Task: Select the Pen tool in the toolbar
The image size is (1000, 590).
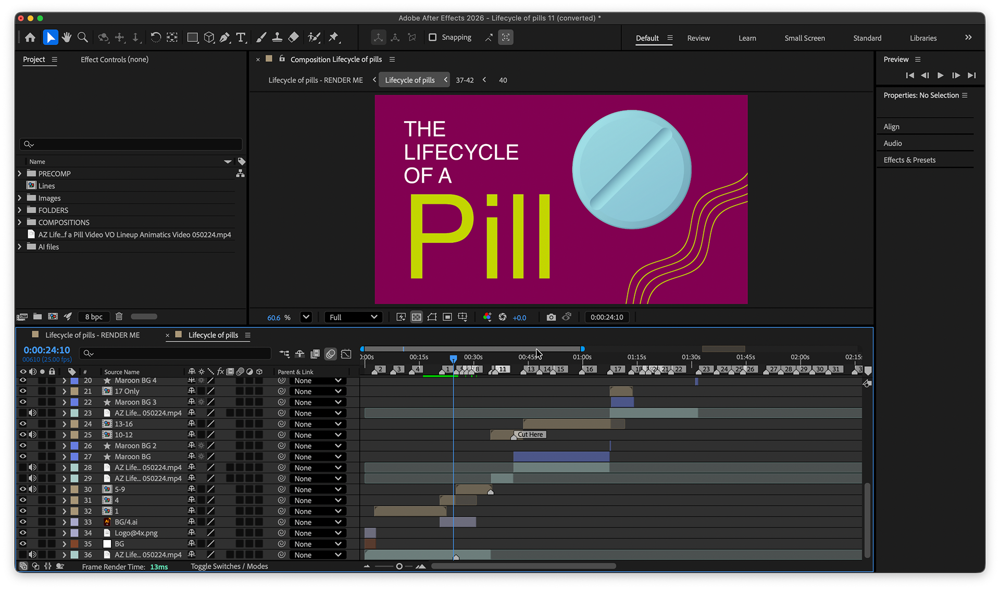Action: (224, 37)
